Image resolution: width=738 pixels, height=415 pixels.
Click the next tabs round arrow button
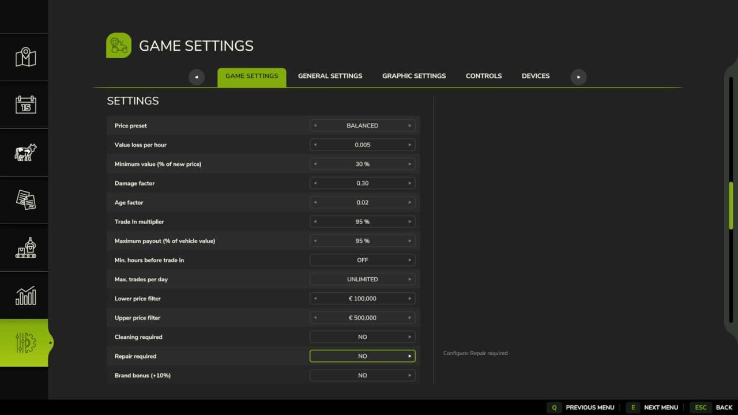[578, 77]
